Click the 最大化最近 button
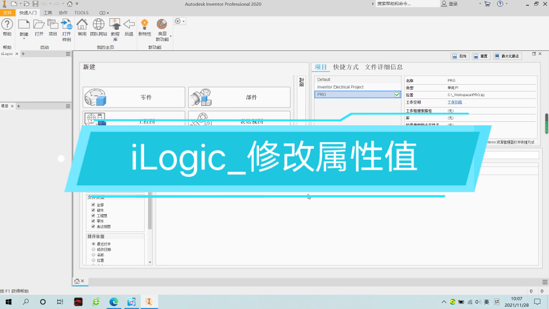This screenshot has height=309, width=549. 508,56
